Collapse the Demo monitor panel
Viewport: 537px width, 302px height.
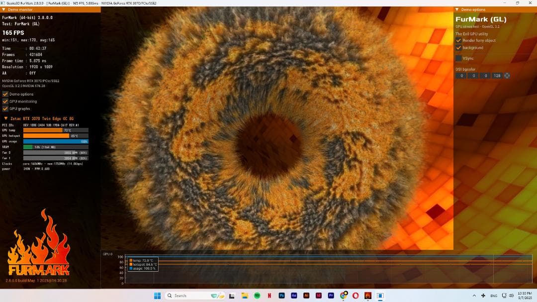pyautogui.click(x=5, y=9)
